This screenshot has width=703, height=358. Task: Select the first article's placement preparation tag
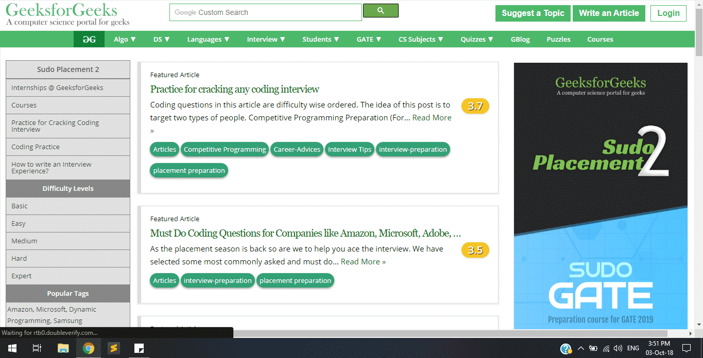click(x=189, y=170)
